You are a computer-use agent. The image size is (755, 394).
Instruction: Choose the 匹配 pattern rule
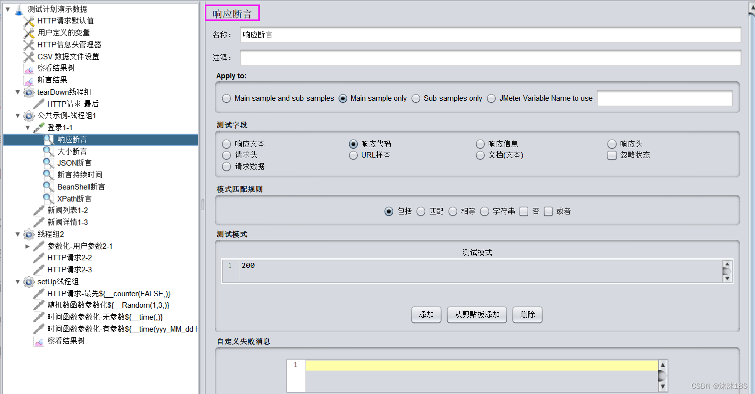point(421,211)
